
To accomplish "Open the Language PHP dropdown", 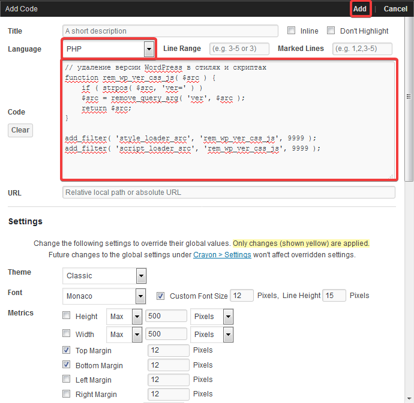I will click(x=109, y=49).
